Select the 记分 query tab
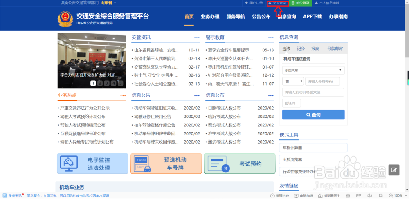This screenshot has height=199, width=409. click(x=301, y=49)
